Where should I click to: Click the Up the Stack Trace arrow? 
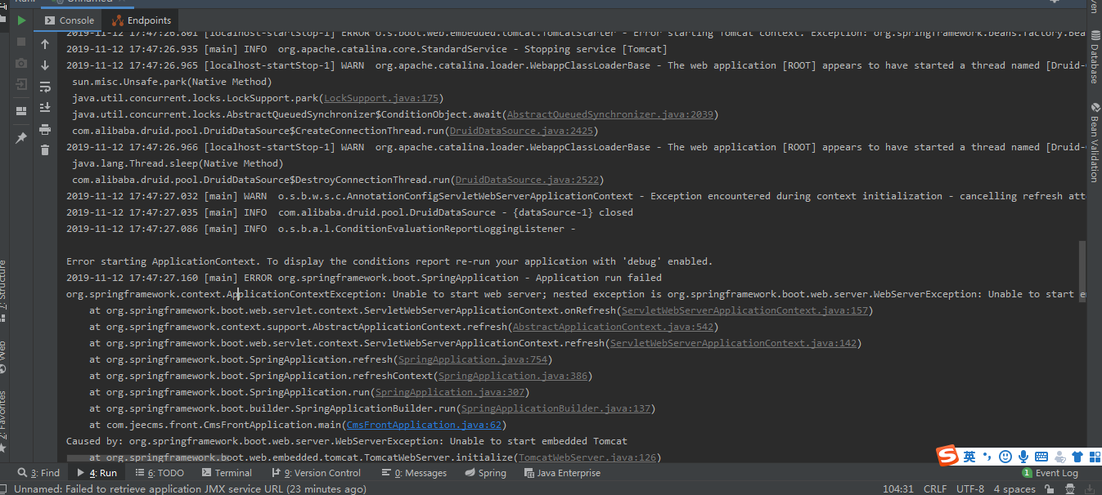tap(45, 44)
